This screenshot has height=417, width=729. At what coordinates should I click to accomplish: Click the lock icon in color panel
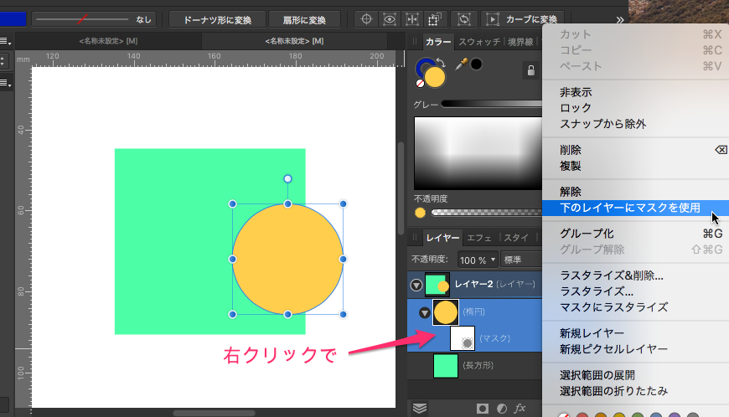530,71
